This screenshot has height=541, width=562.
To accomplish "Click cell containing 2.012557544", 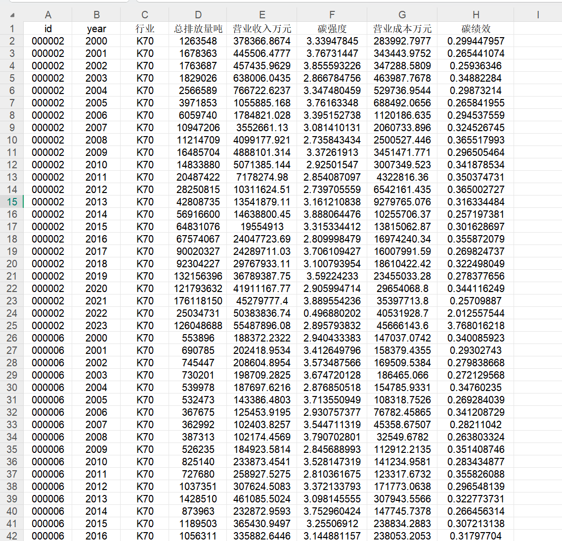I will [476, 313].
